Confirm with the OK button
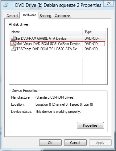 [x=50, y=143]
